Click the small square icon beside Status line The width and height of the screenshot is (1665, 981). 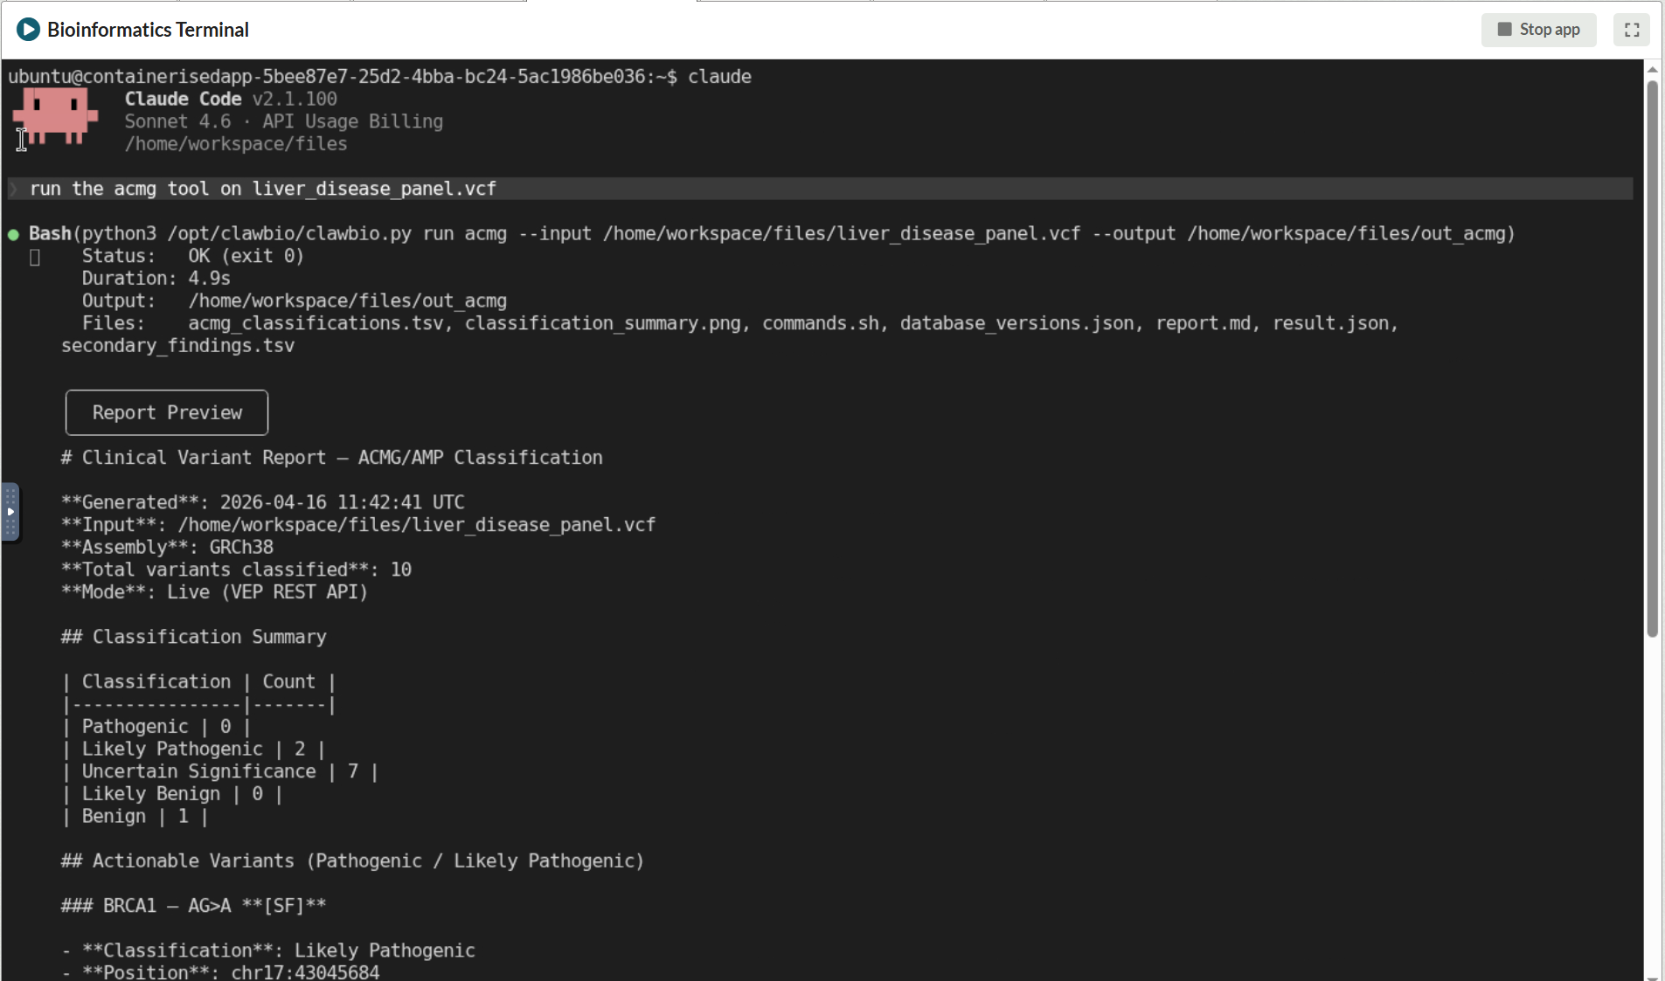pos(35,257)
